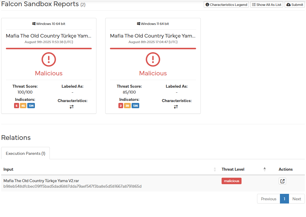
Task: Click the Submit button
Action: tap(295, 4)
